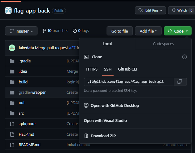Viewport: 195px width, 153px height.
Task: Select the SSH clone tab
Action: coord(108,69)
